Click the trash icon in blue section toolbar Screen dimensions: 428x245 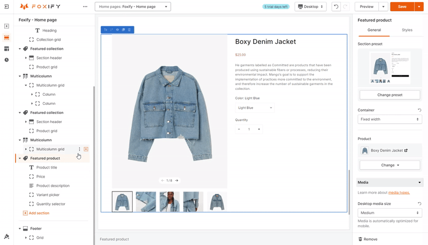click(x=129, y=29)
